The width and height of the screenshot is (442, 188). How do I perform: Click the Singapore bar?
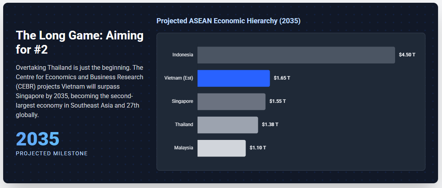click(x=231, y=101)
